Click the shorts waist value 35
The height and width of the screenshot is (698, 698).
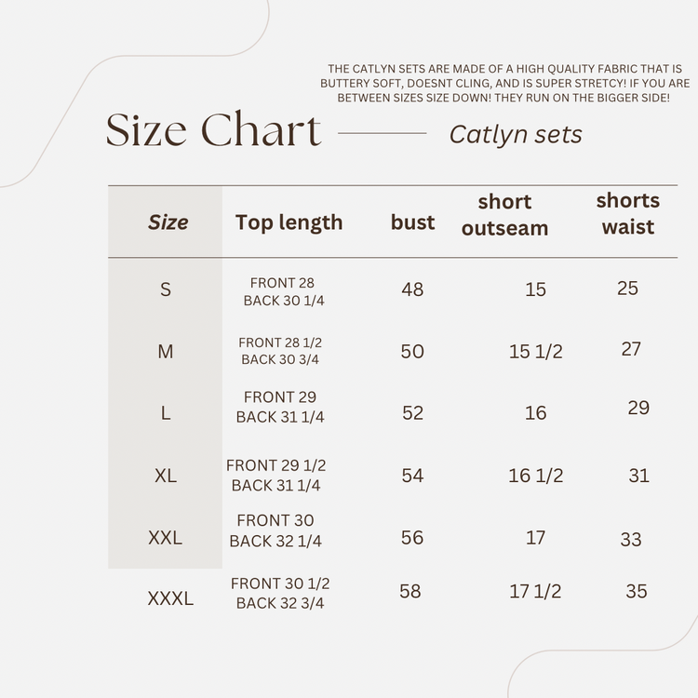pos(637,591)
